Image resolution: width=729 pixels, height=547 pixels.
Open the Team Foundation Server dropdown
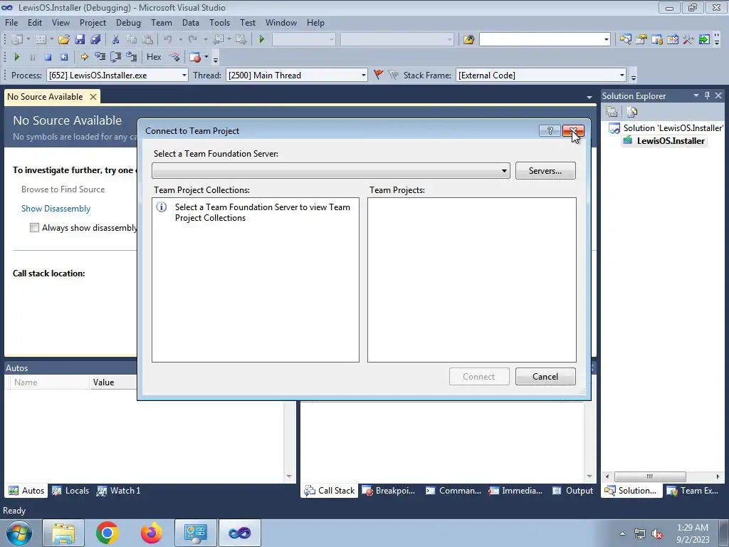pos(504,171)
